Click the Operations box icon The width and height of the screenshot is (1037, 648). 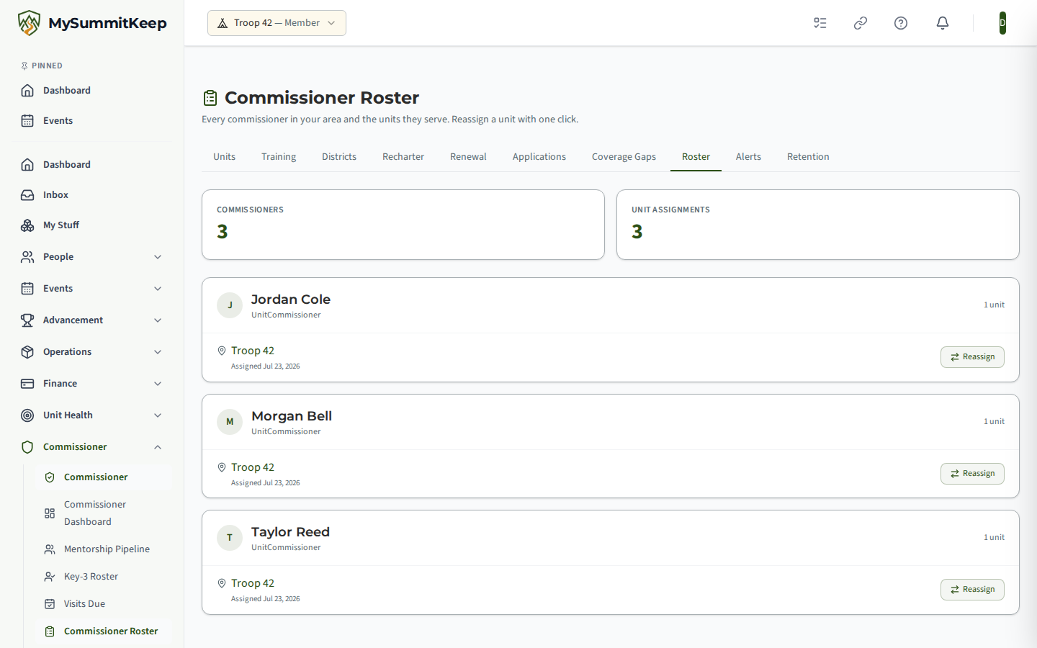[27, 352]
